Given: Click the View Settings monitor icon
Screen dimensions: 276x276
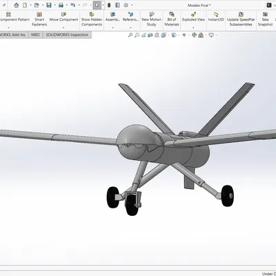Looking at the screenshot, I should click(211, 35).
